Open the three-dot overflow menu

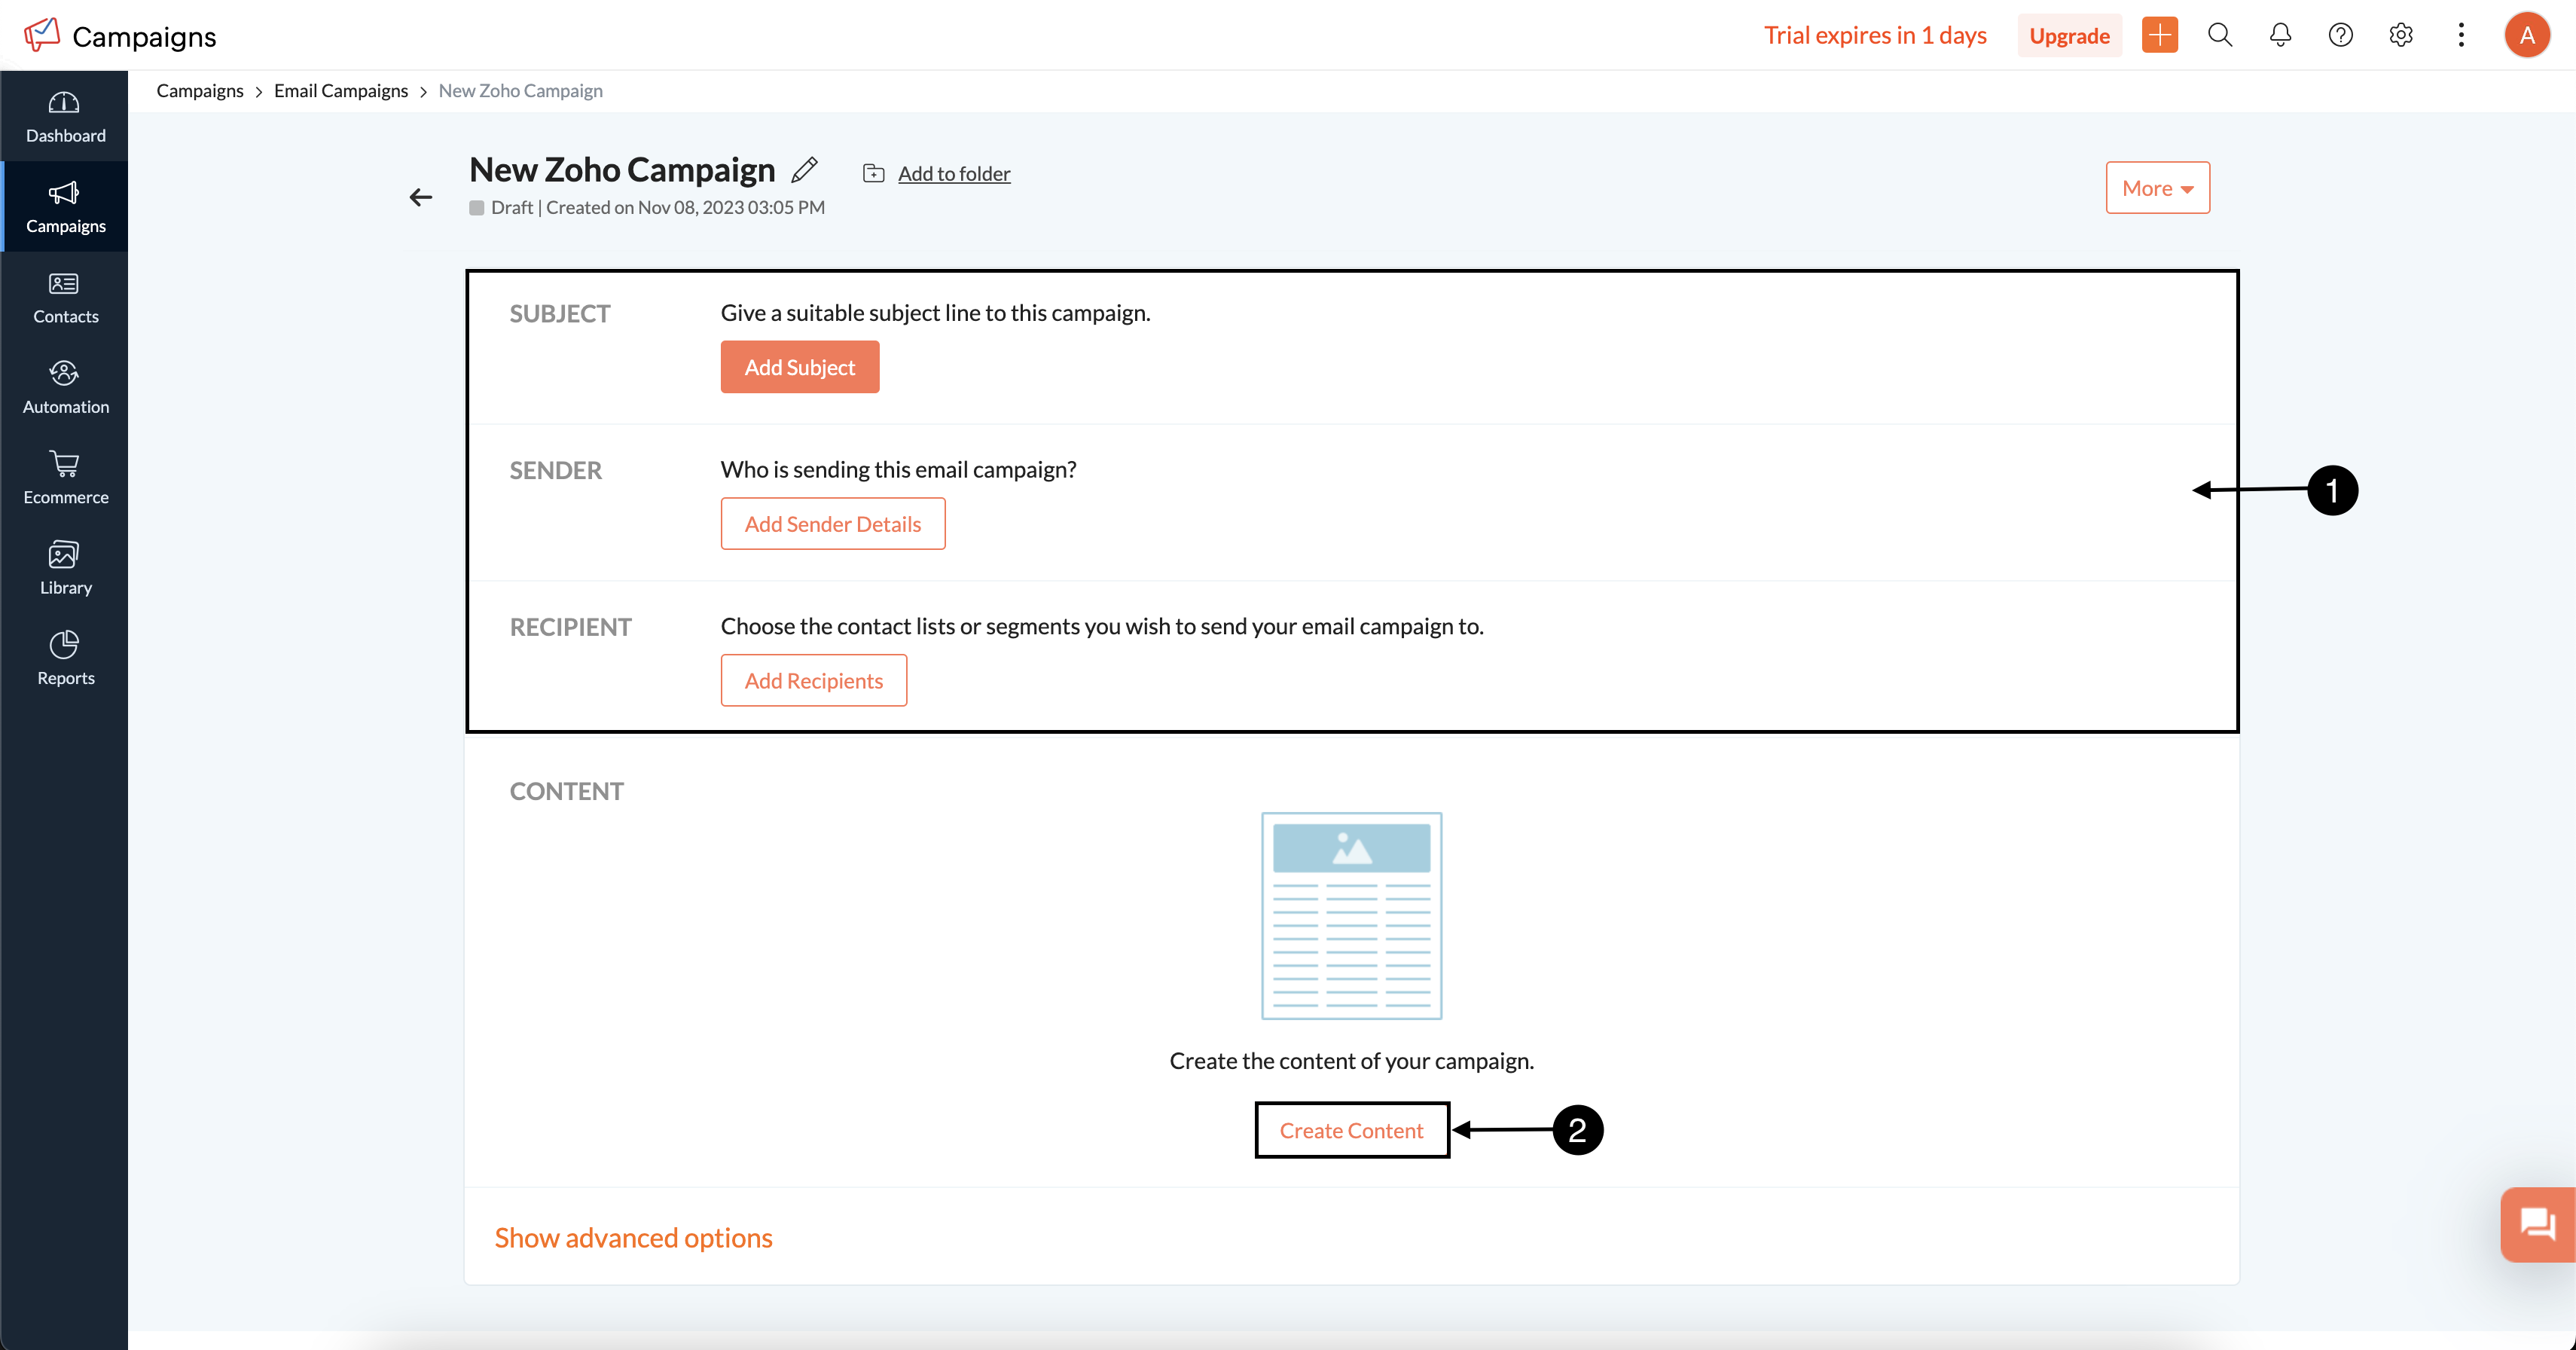point(2461,35)
